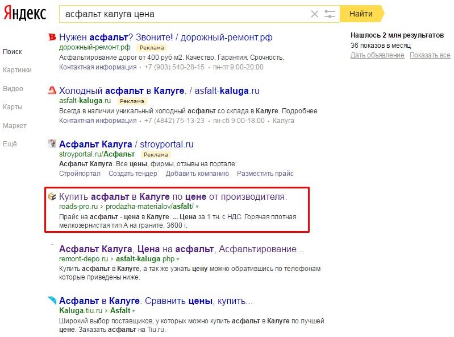The height and width of the screenshot is (337, 454).
Task: Open 'Асфальт Калуга, Цена на асфальт' result
Action: [x=181, y=249]
